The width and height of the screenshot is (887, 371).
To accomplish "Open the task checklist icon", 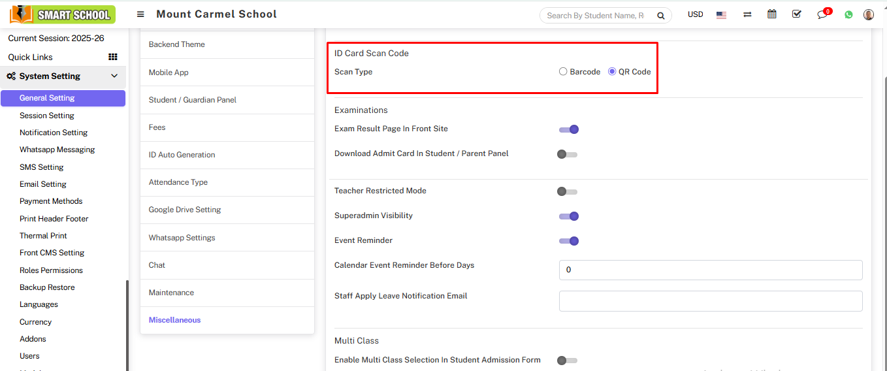I will [x=796, y=14].
